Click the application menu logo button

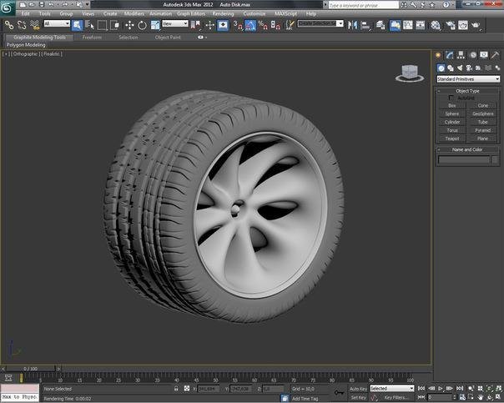point(7,7)
